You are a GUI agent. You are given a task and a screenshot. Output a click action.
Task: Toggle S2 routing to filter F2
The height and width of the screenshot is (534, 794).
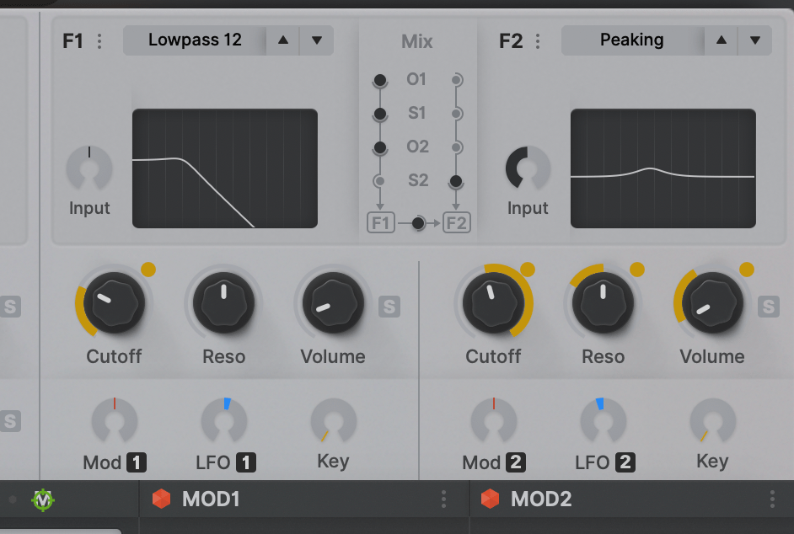point(456,181)
